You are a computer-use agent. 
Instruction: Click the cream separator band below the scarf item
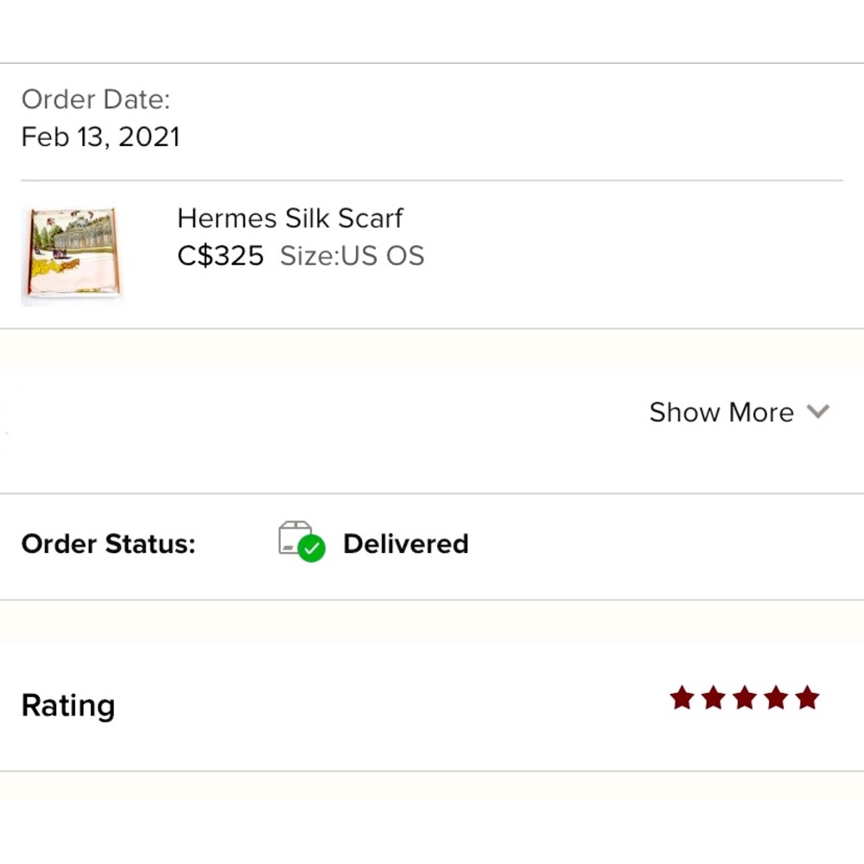432,347
